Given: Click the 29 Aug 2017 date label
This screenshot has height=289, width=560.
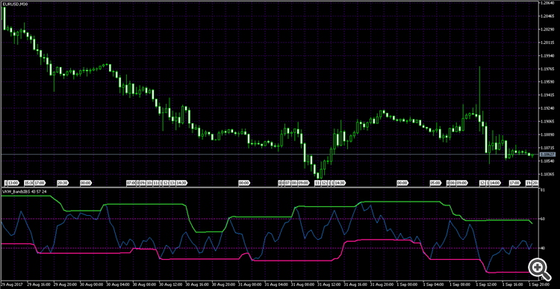Looking at the screenshot, I should pyautogui.click(x=11, y=285).
